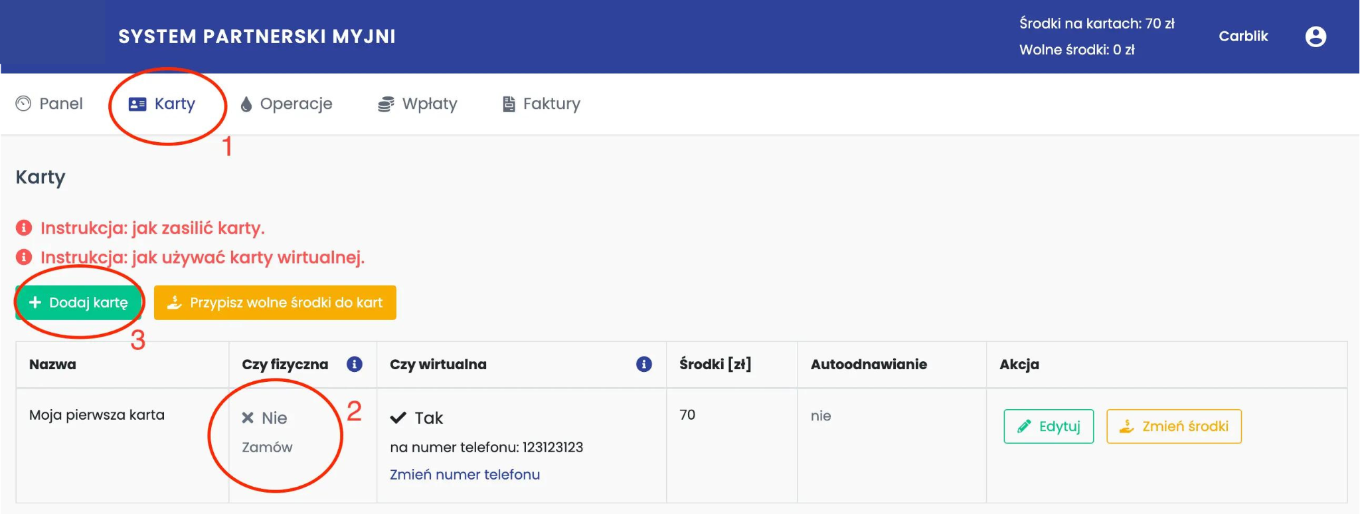Image resolution: width=1360 pixels, height=514 pixels.
Task: Click info icon next to Czy fizyczna
Action: point(355,364)
